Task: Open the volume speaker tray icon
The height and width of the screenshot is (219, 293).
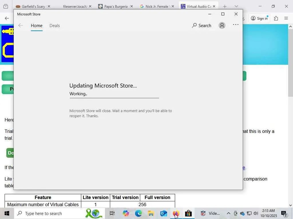Action: (x=256, y=213)
